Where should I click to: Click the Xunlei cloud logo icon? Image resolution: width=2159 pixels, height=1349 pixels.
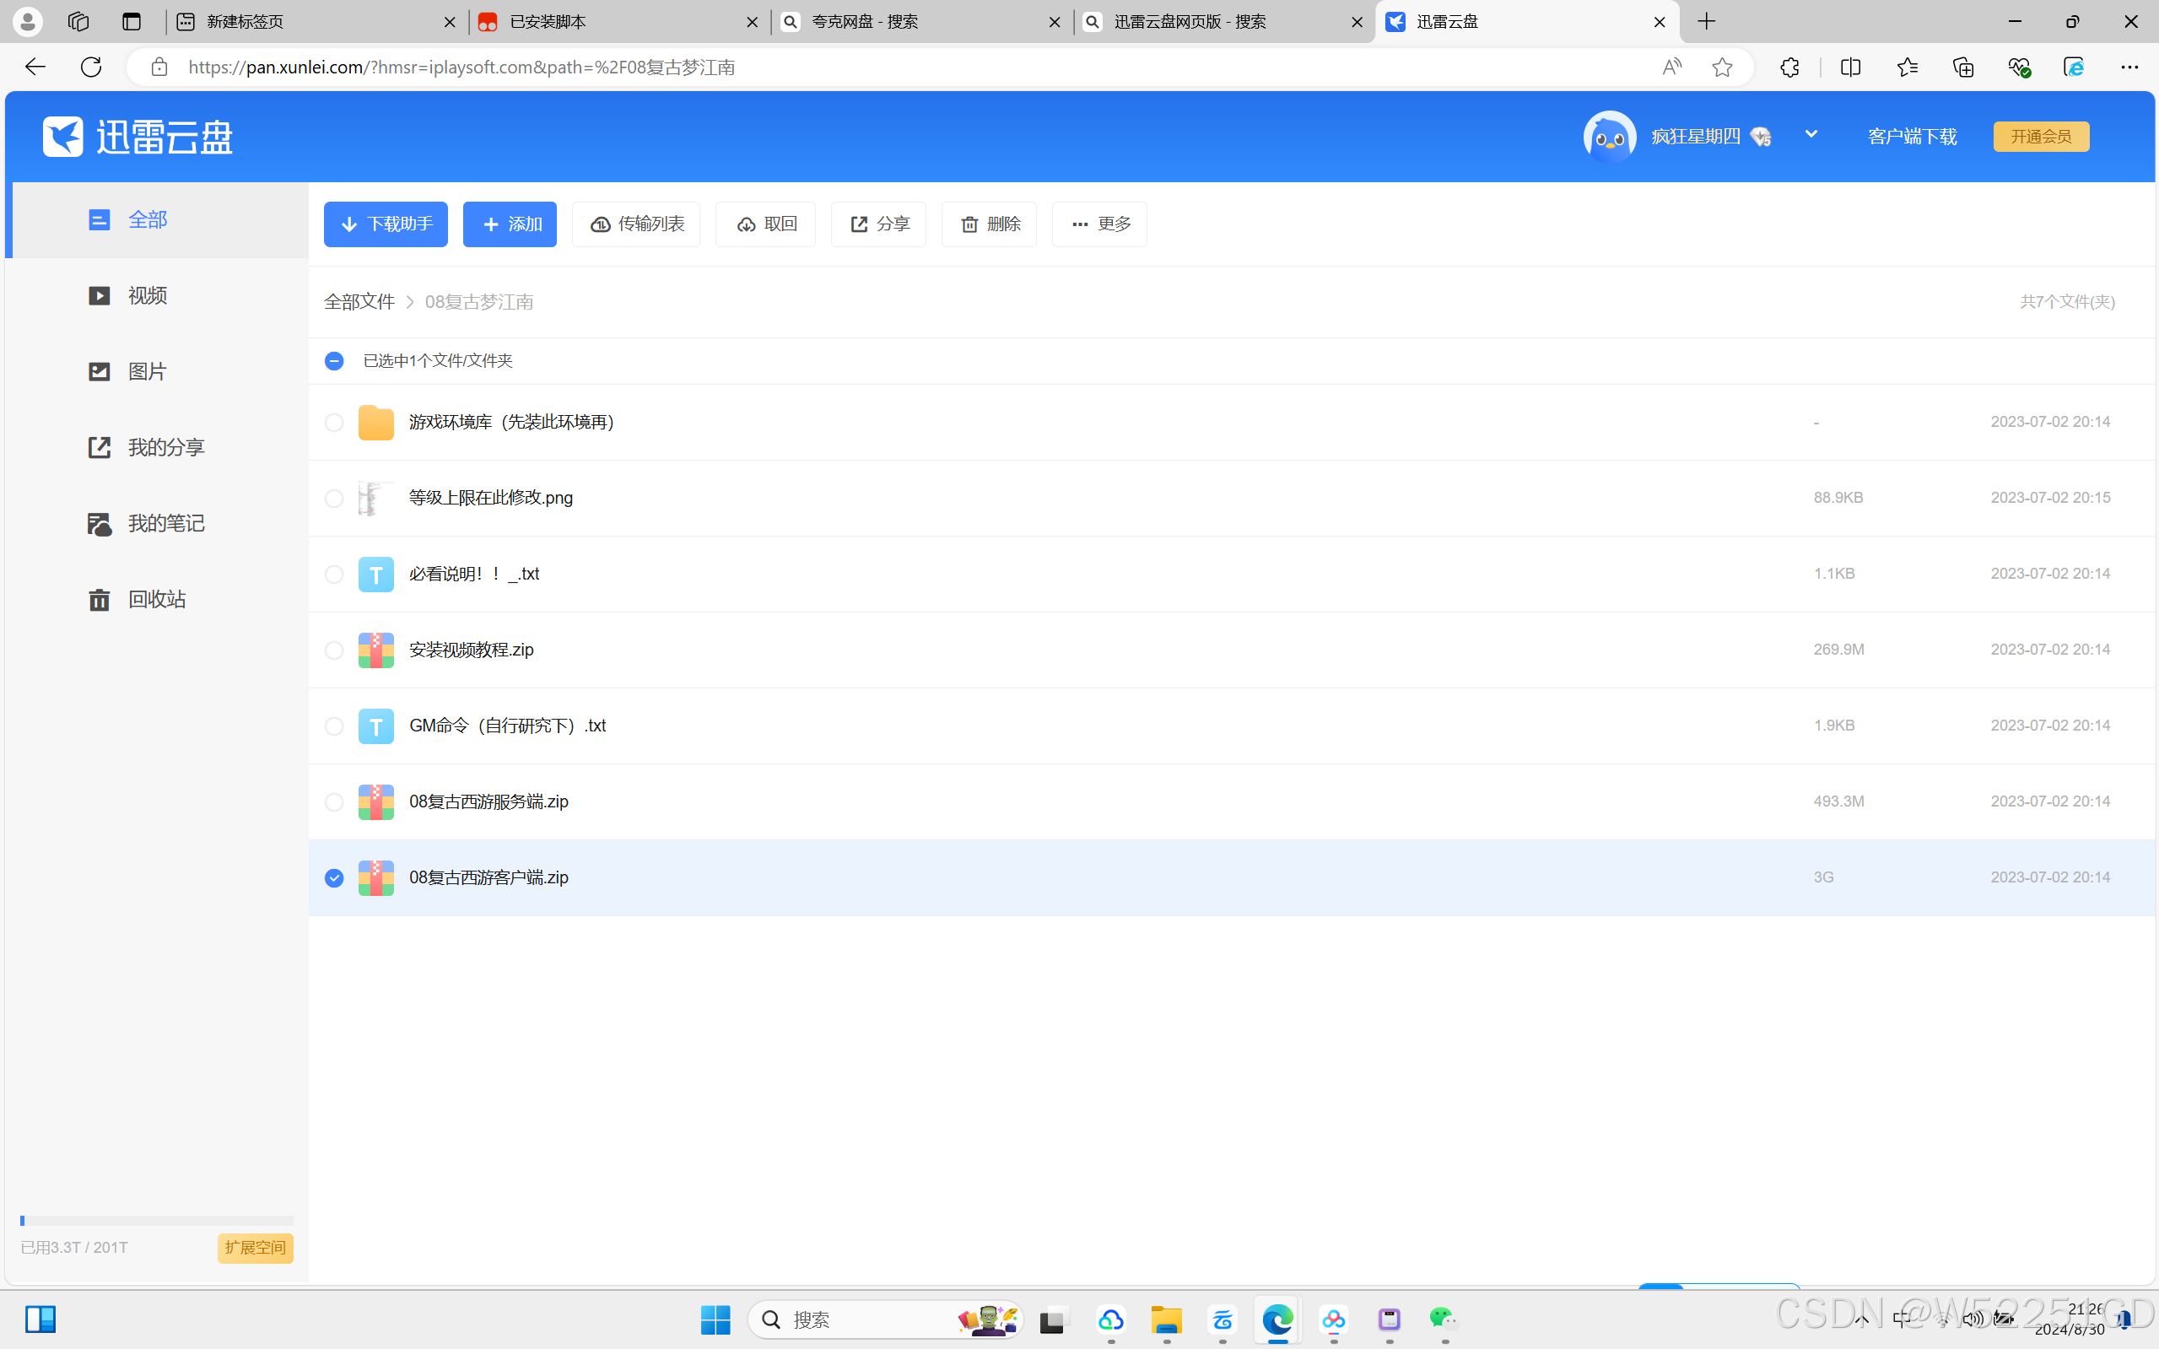62,137
